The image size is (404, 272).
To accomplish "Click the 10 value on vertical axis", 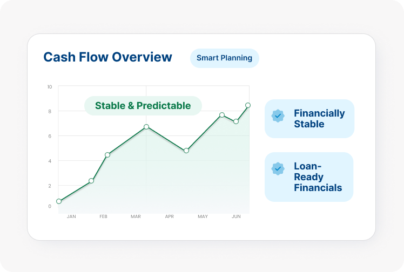I will [x=49, y=87].
